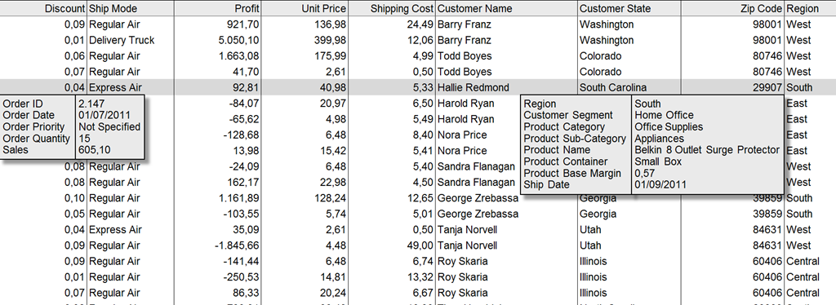The width and height of the screenshot is (836, 305).
Task: Select zip code 60406 in the 86,33 row
Action: [x=767, y=293]
